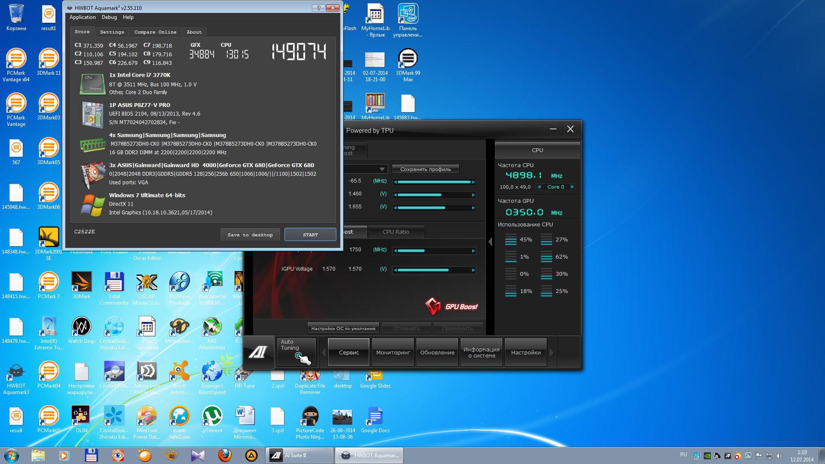Screen dimensions: 825x464
Task: Open the MSI Afterburner desktop shortcut
Action: pos(212,333)
